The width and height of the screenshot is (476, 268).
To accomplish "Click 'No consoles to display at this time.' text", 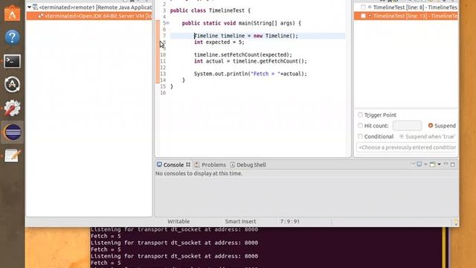I will pyautogui.click(x=199, y=173).
